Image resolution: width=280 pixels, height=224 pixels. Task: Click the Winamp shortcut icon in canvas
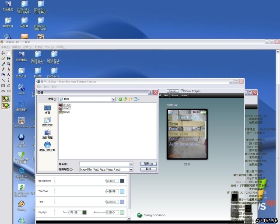coord(21,206)
